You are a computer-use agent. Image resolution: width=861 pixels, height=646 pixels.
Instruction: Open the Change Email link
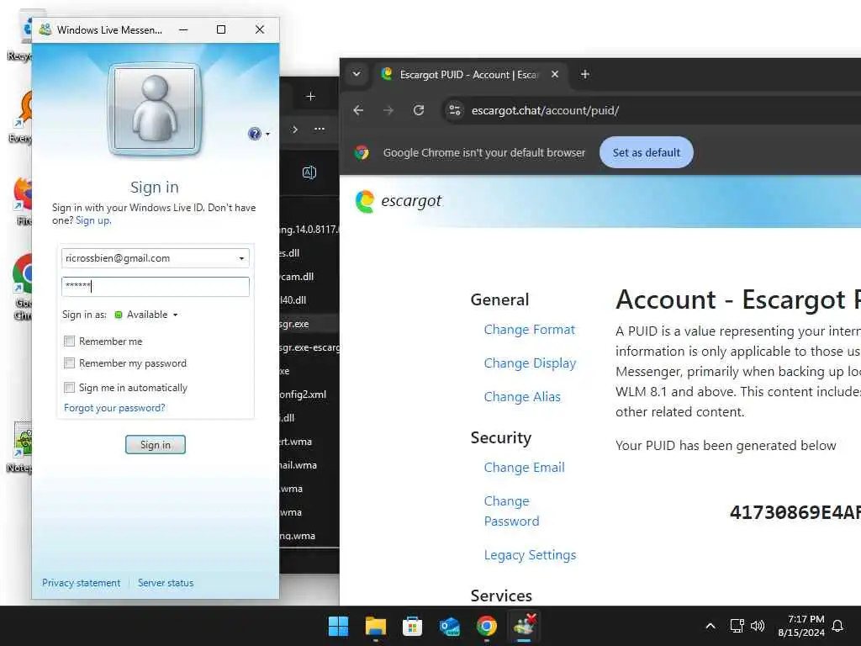coord(524,468)
